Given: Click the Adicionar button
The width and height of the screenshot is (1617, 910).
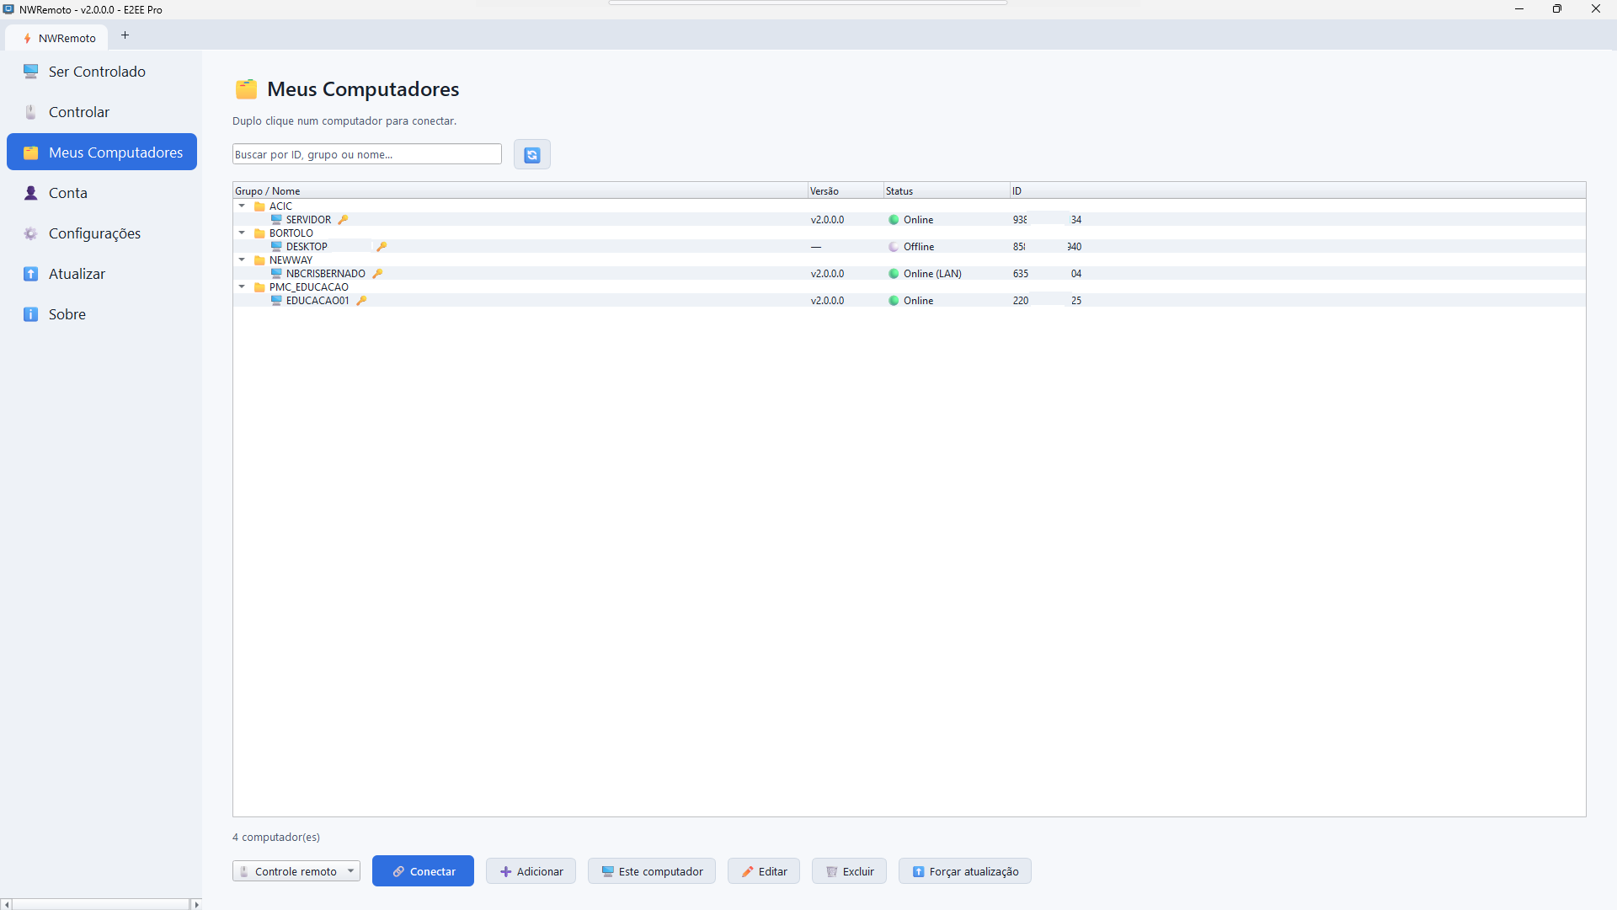Looking at the screenshot, I should [x=531, y=871].
